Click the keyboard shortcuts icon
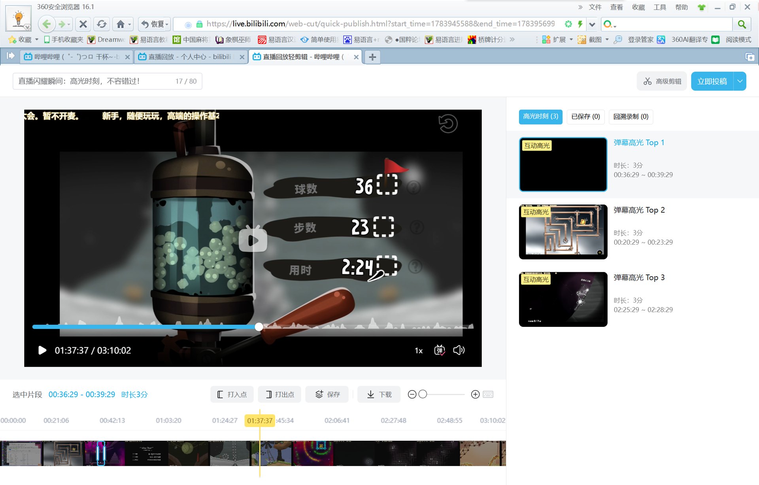The height and width of the screenshot is (485, 759). tap(488, 394)
